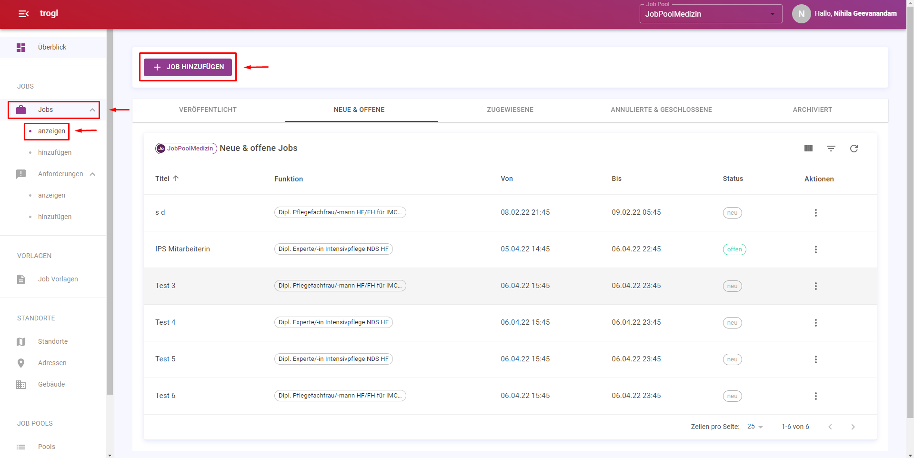Collapse the Anforderungen section chevron
The image size is (914, 458).
92,174
